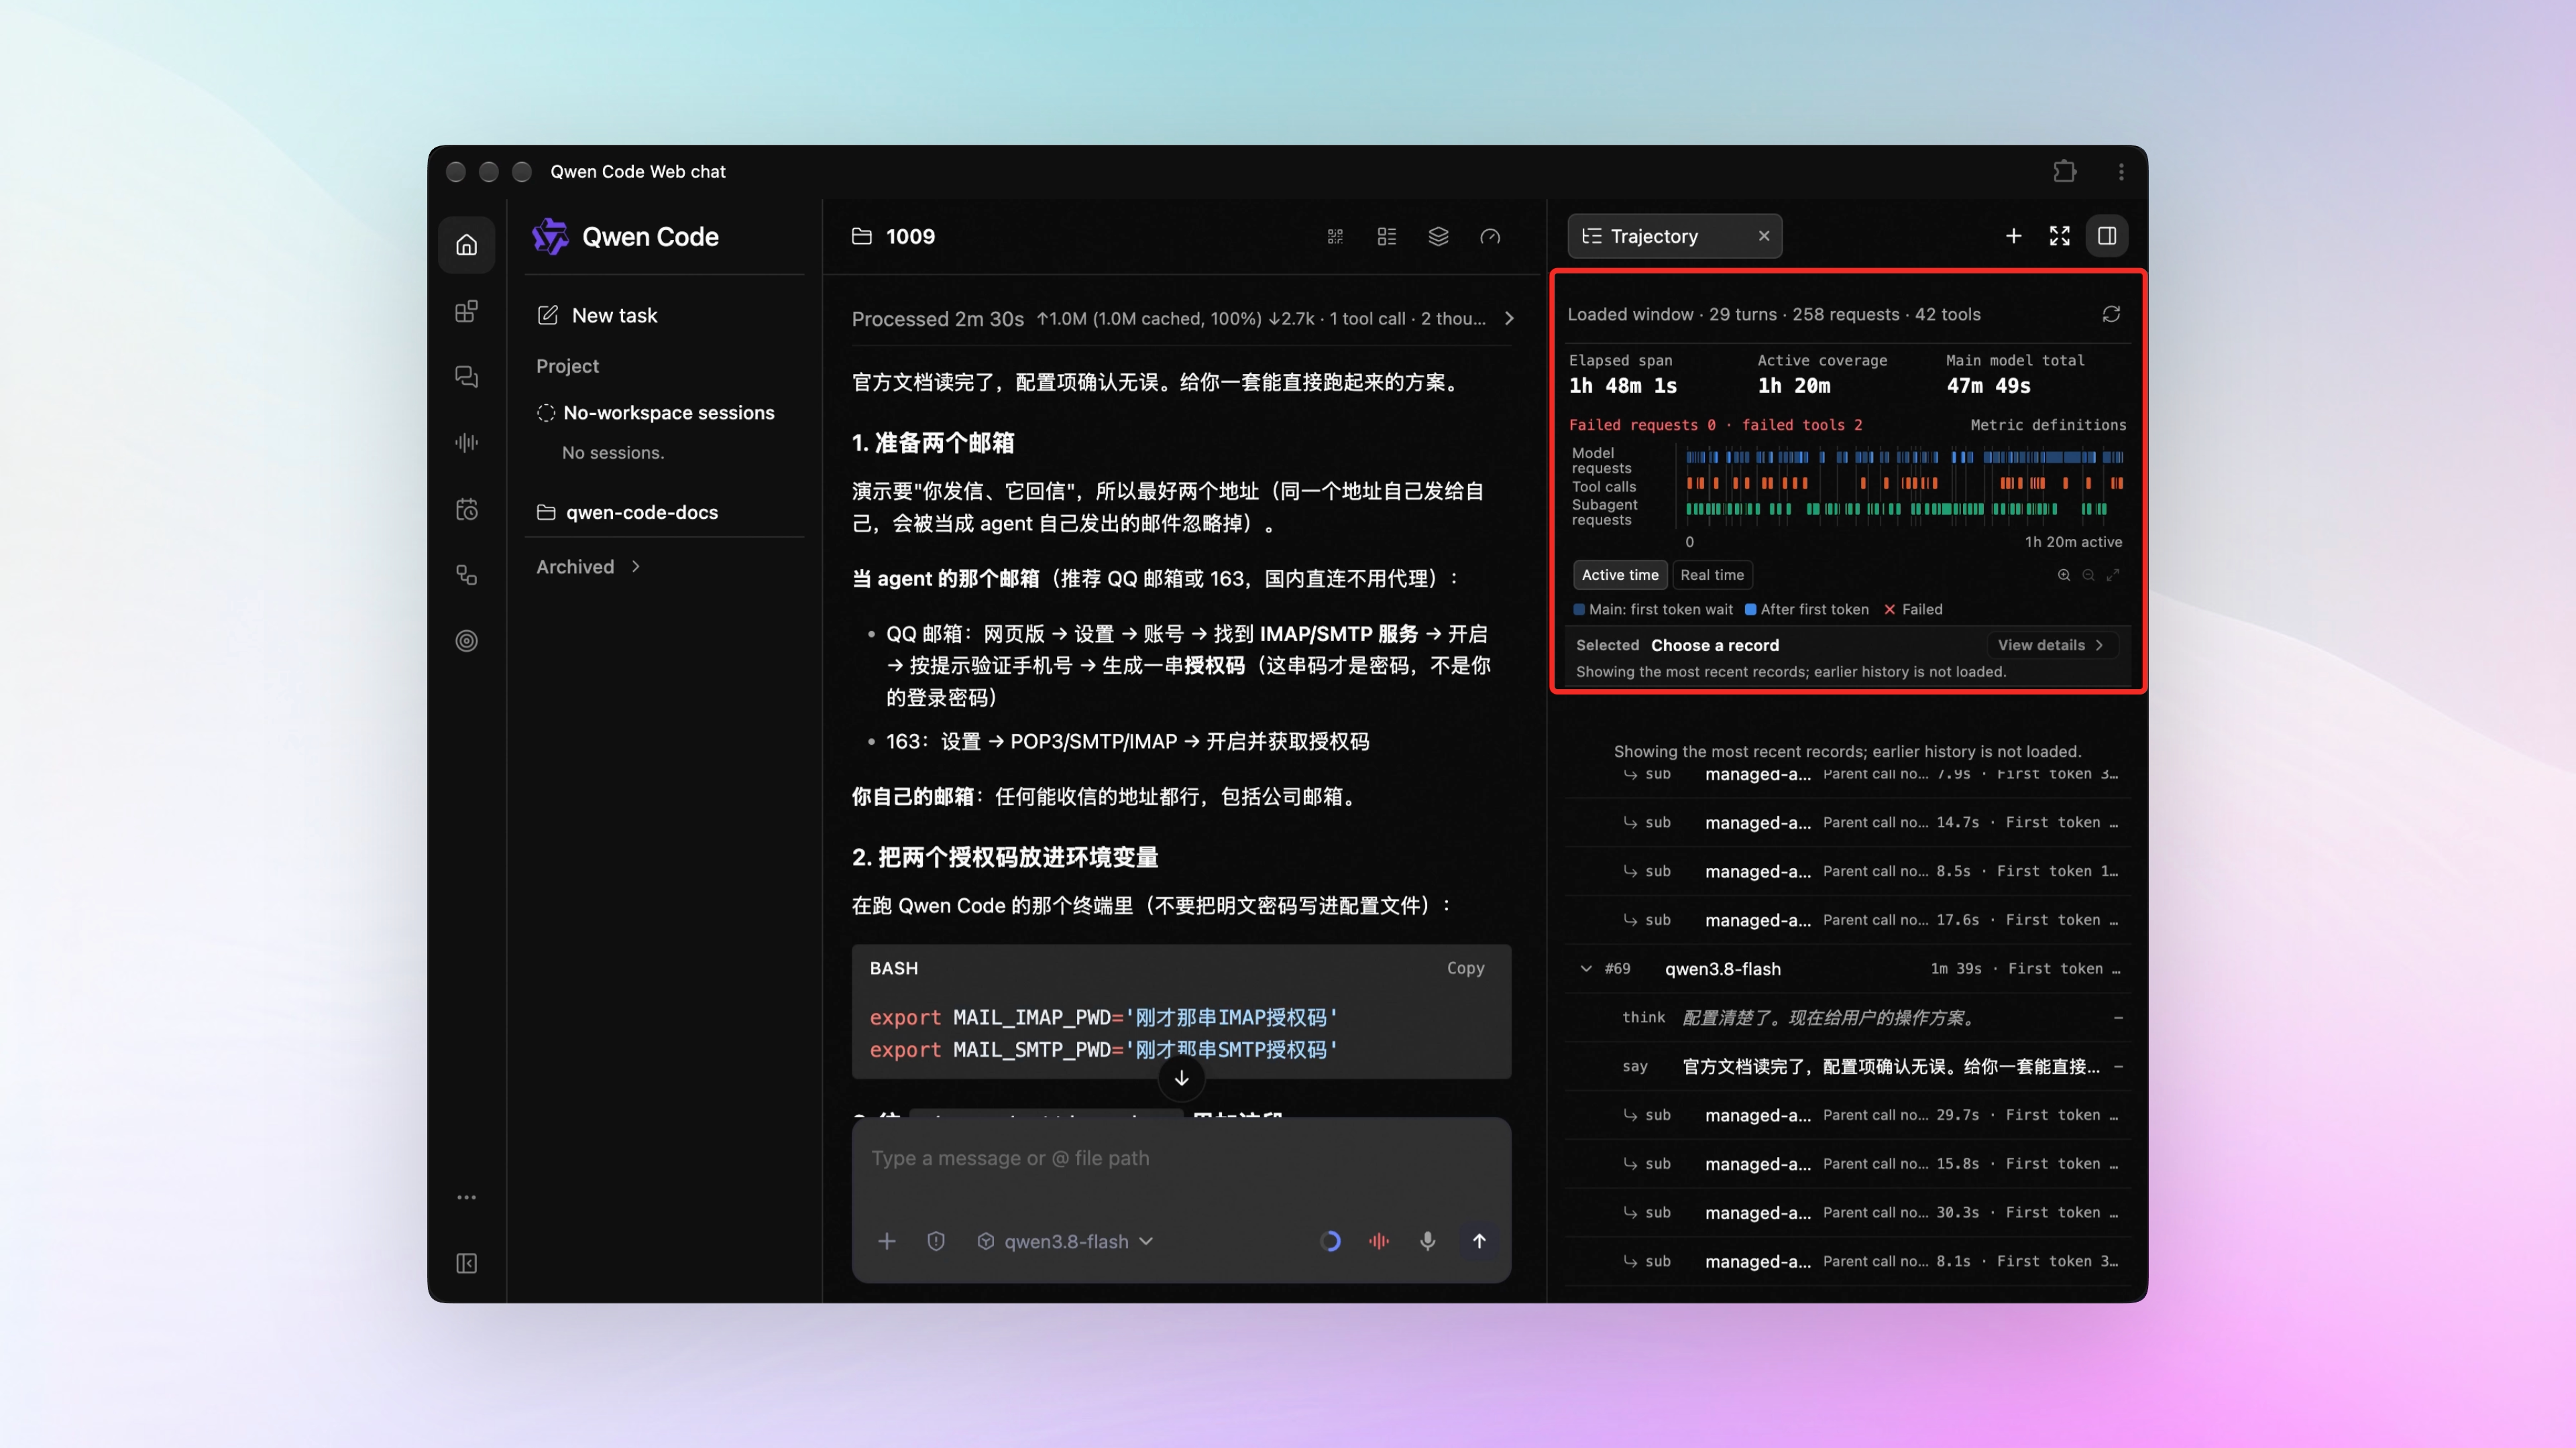Open the qwen3.8-flash model dropdown

click(x=1066, y=1241)
